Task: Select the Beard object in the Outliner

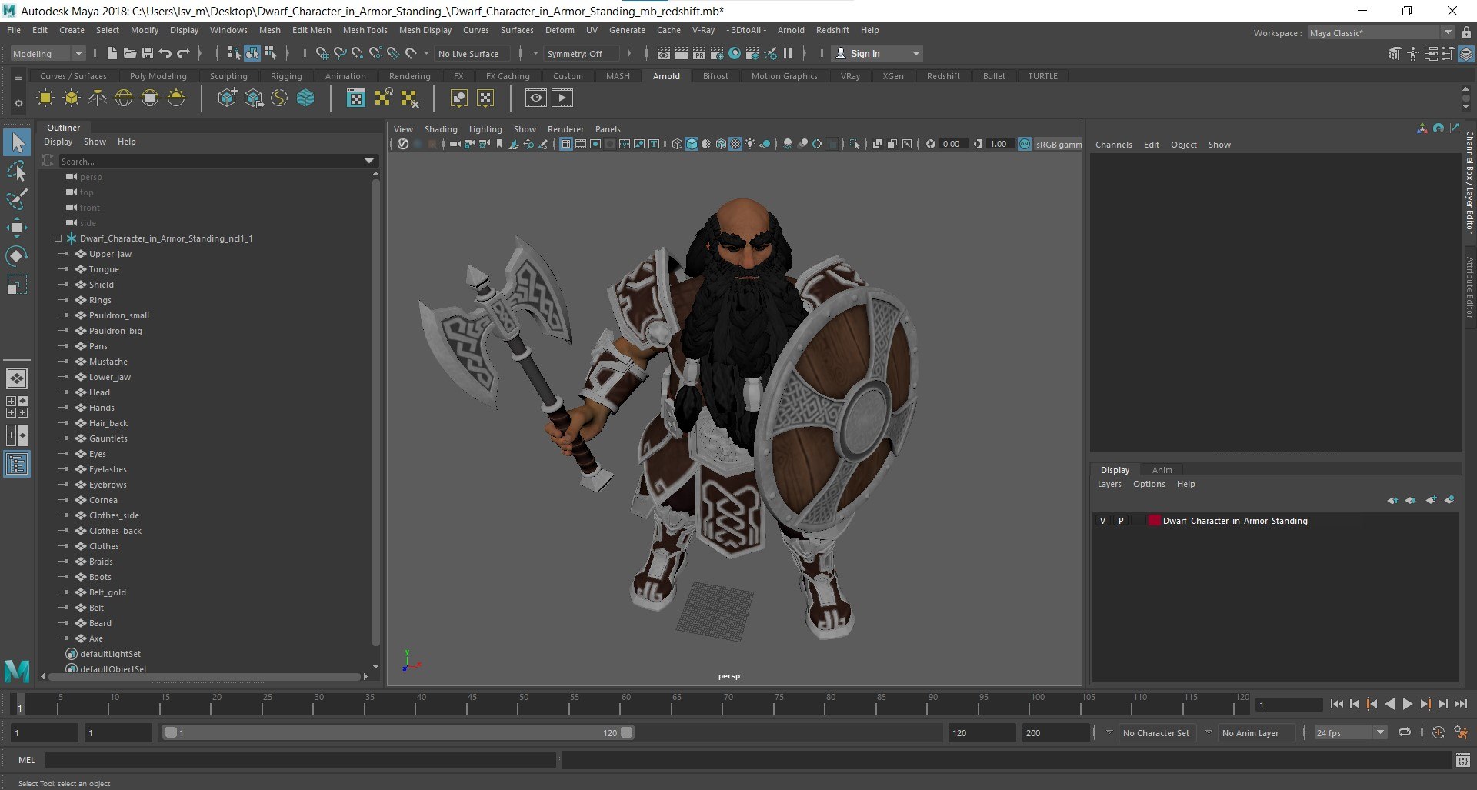Action: pos(100,623)
